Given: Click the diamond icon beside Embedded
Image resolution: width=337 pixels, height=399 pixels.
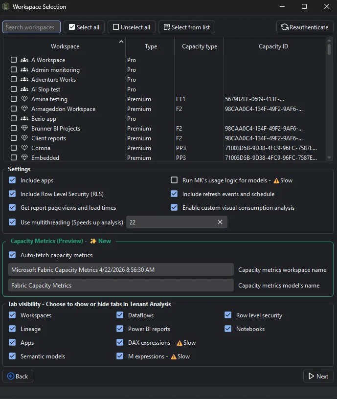Looking at the screenshot, I should tap(24, 157).
